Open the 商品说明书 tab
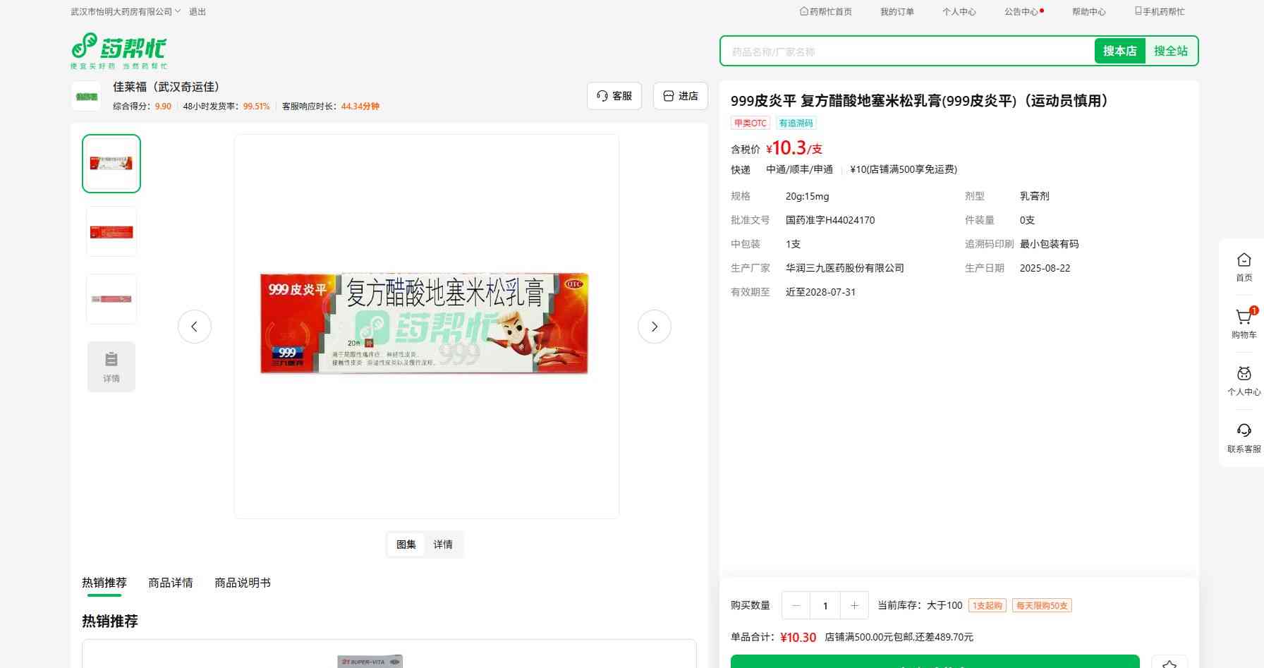The height and width of the screenshot is (668, 1264). point(242,583)
